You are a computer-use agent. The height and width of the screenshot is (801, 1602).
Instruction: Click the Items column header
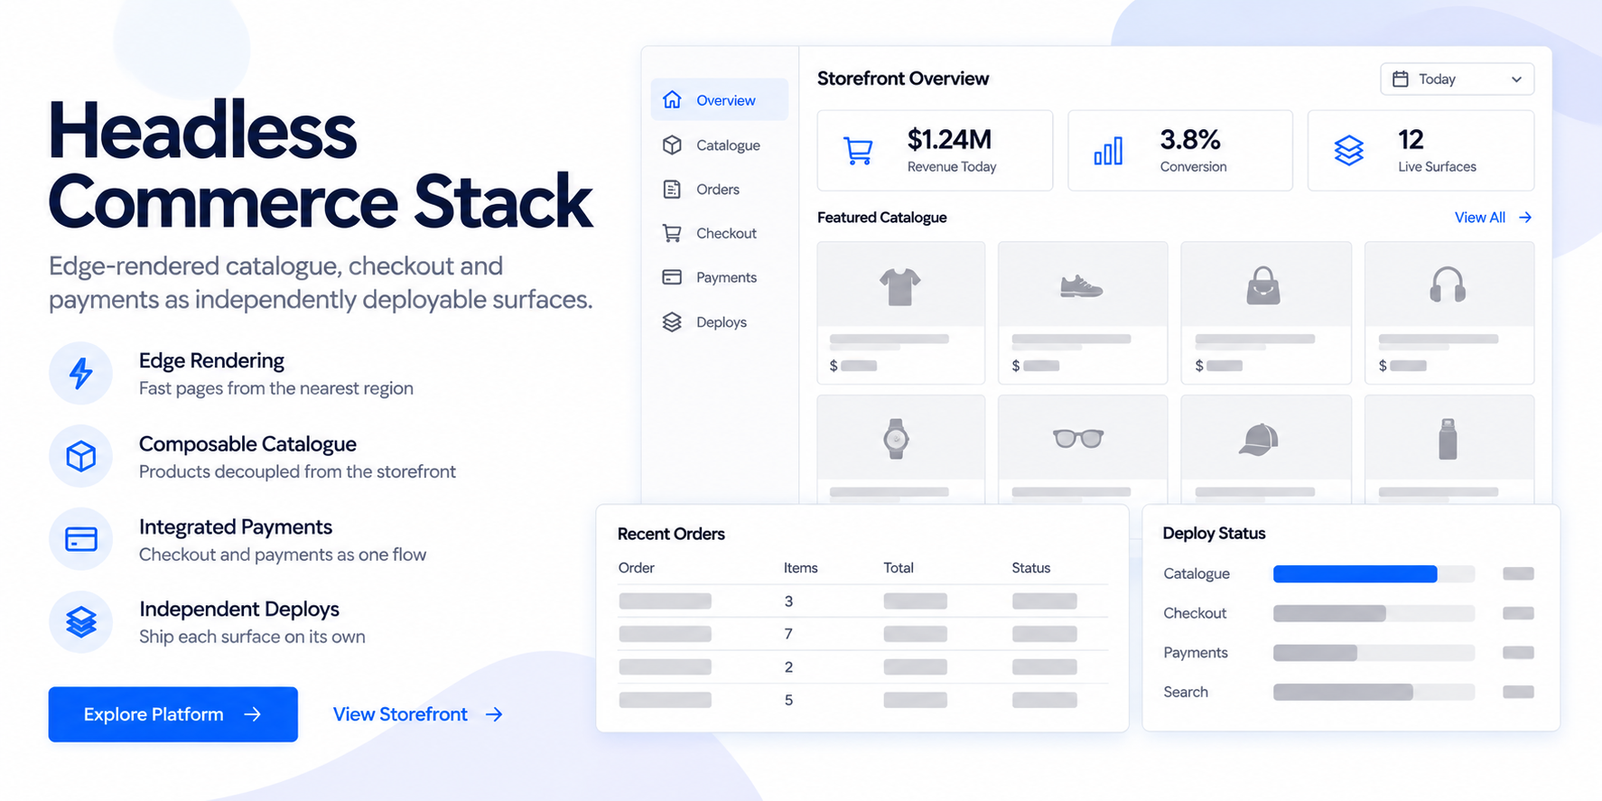pyautogui.click(x=800, y=568)
